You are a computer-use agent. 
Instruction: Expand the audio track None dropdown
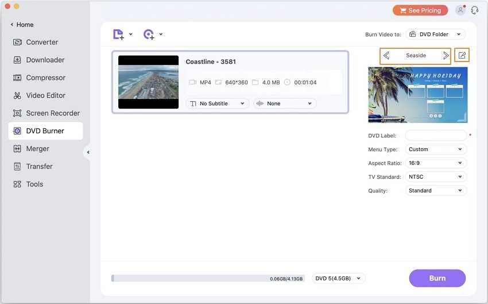[x=285, y=103]
